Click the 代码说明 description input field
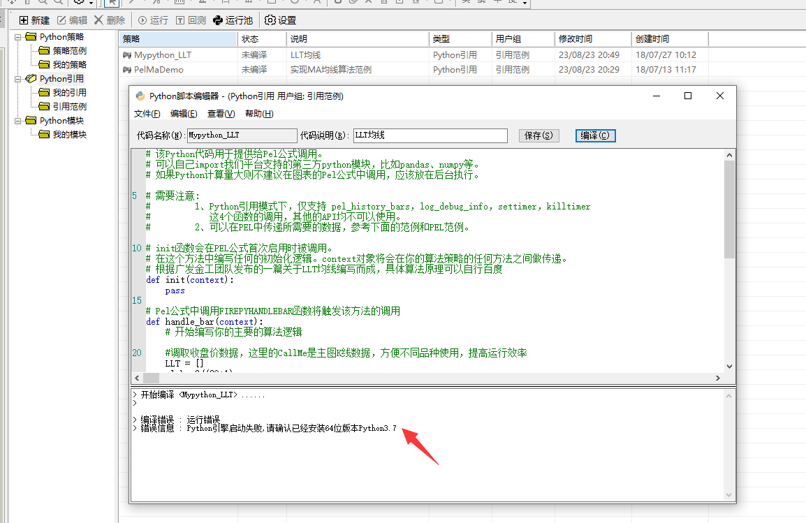This screenshot has height=523, width=806. tap(430, 135)
